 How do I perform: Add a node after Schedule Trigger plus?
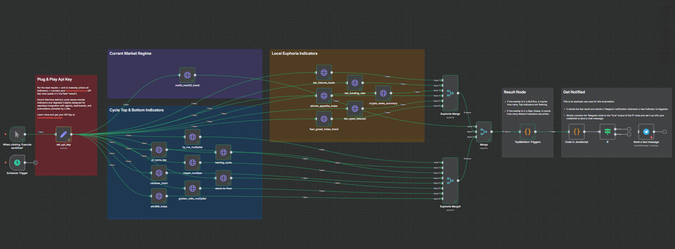(x=36, y=163)
